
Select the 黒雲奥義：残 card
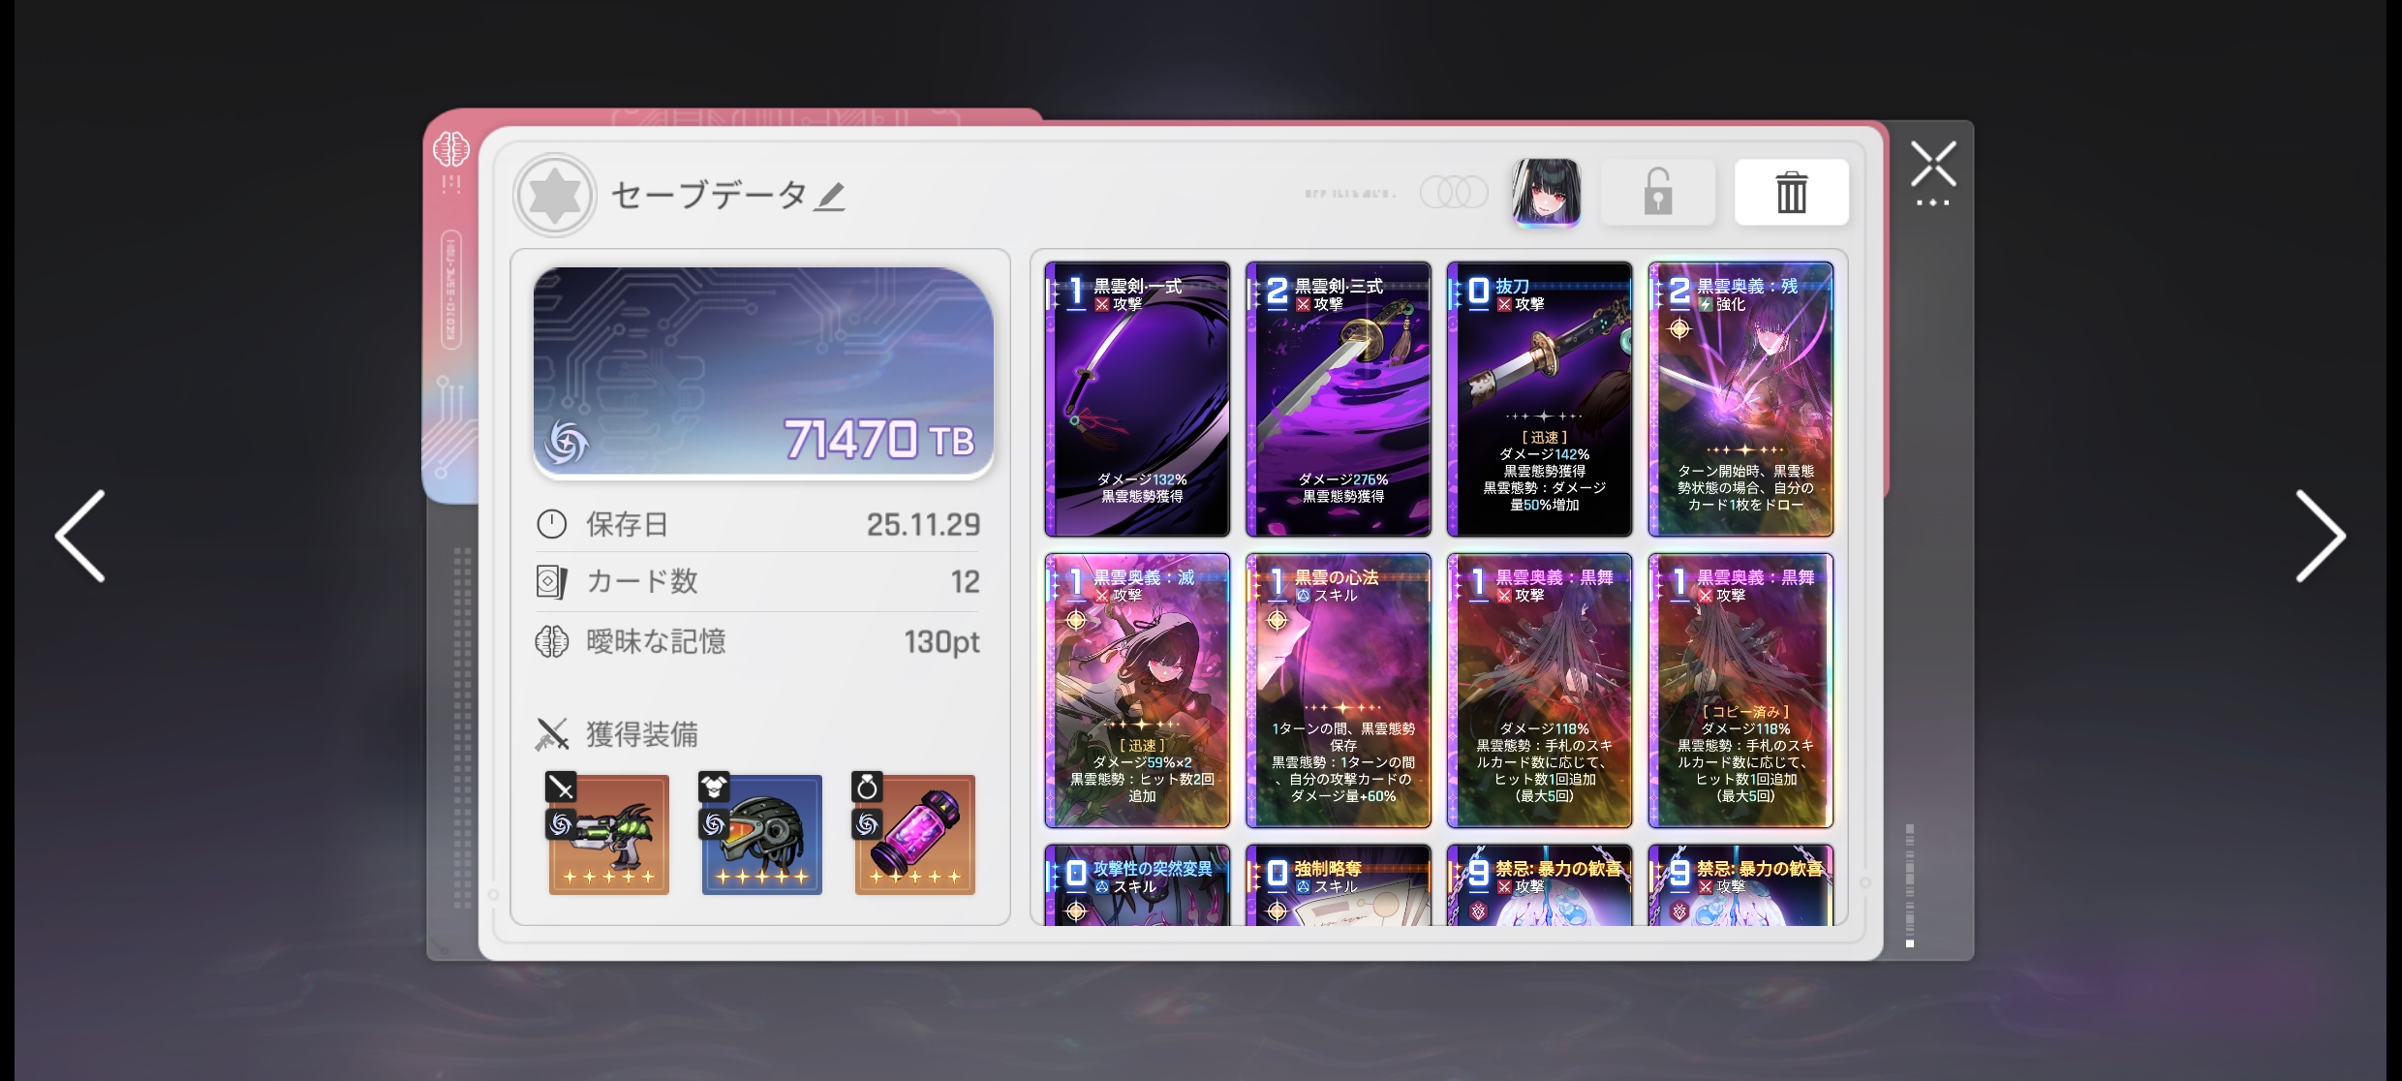tap(1740, 399)
